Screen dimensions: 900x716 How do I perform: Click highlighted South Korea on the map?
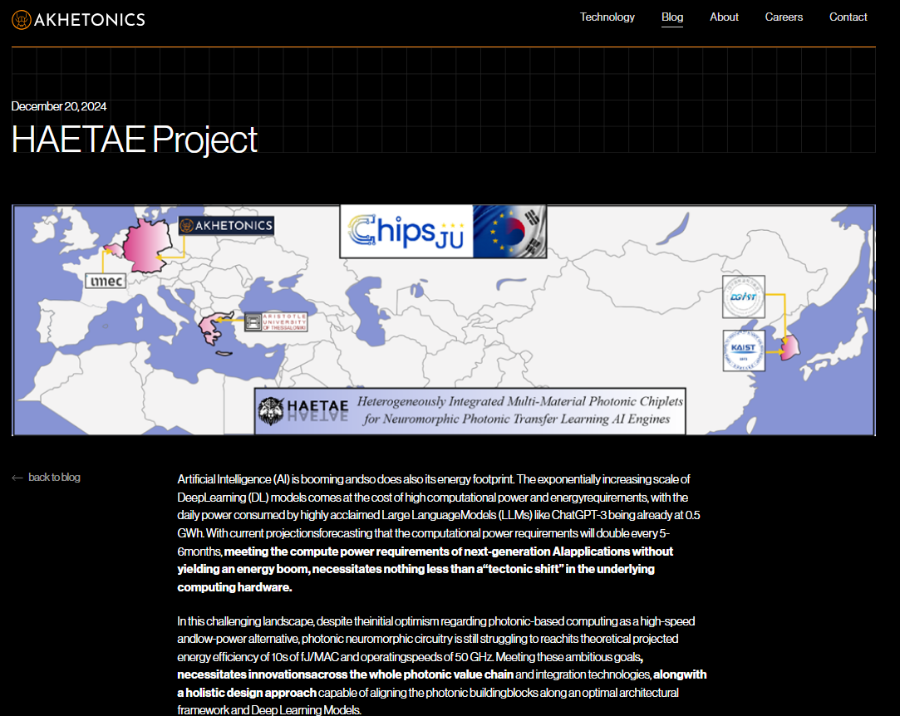(x=789, y=345)
